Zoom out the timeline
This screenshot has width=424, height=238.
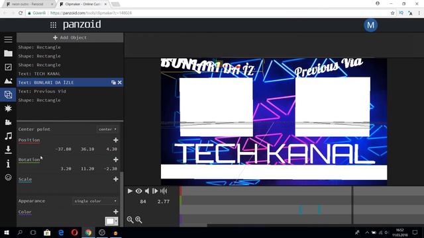tap(130, 219)
